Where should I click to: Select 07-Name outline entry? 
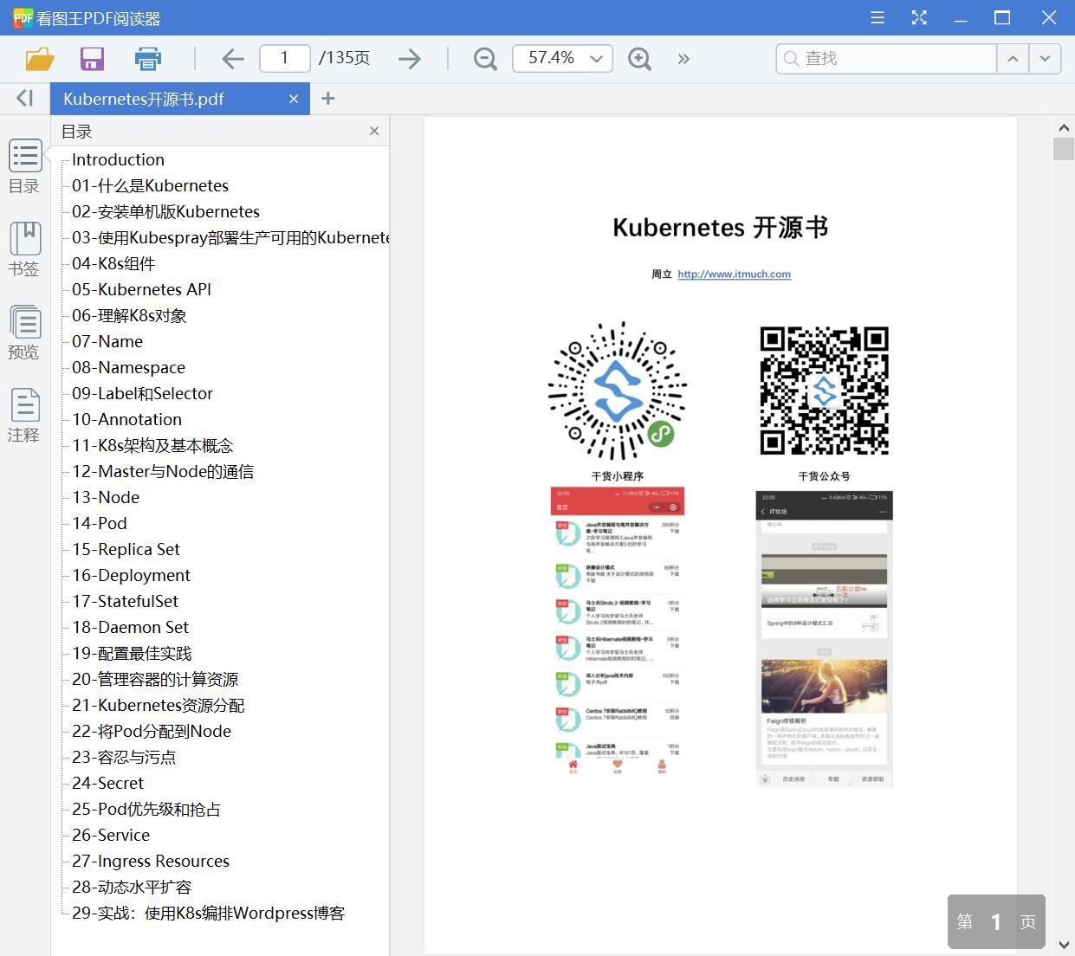coord(107,341)
